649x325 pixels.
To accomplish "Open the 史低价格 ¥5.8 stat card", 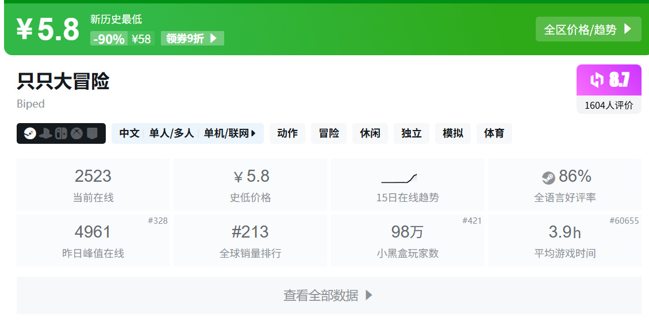I will click(x=251, y=185).
